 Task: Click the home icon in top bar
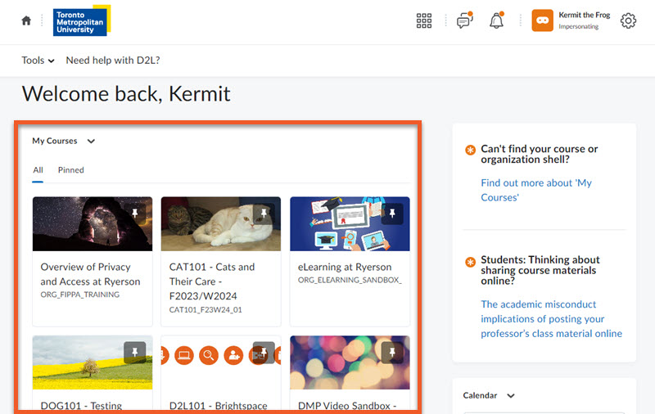(26, 21)
